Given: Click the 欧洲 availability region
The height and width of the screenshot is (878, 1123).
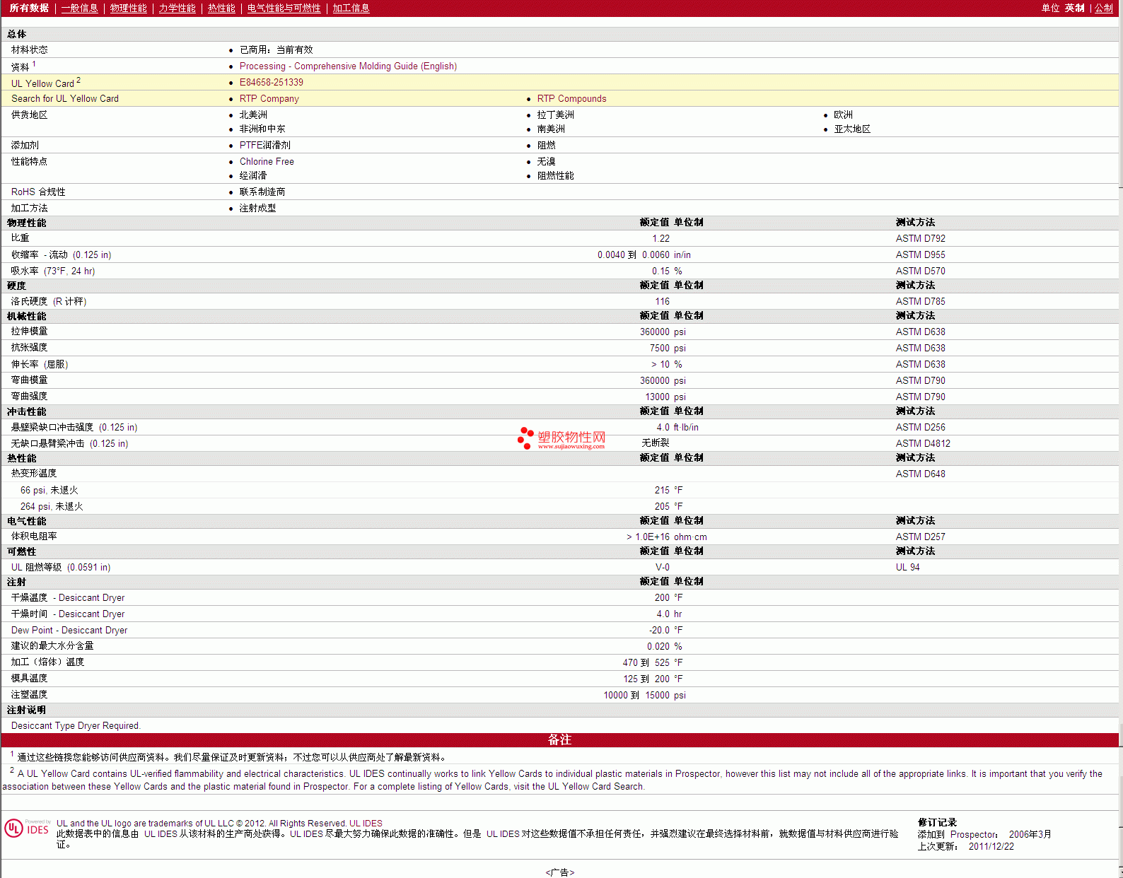Looking at the screenshot, I should pos(843,115).
